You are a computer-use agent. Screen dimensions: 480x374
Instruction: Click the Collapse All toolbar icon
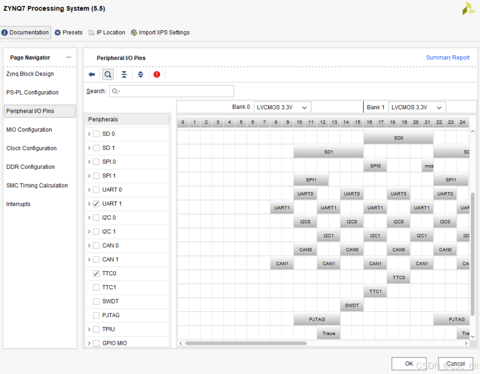point(124,74)
